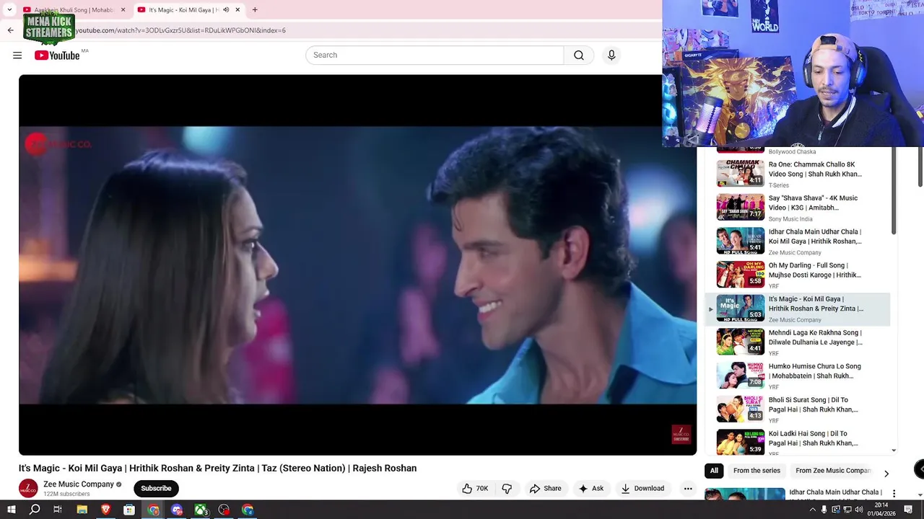The width and height of the screenshot is (924, 519).
Task: Open more actions three-dot menu under video
Action: (688, 488)
